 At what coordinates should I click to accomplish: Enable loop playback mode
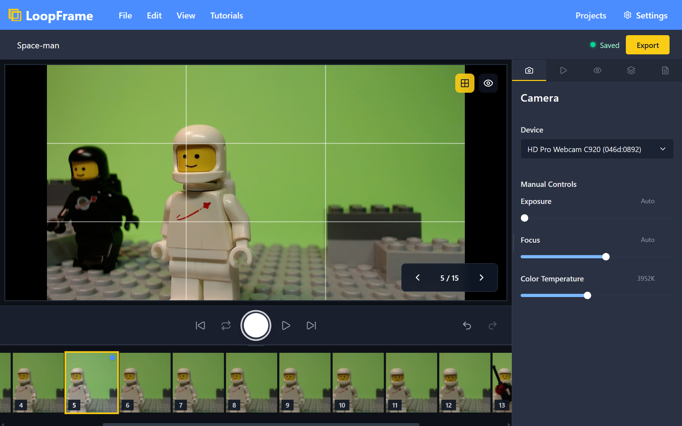(226, 325)
